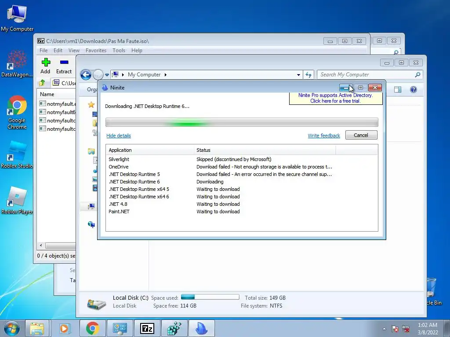Open My Computer desktop icon
Image resolution: width=450 pixels, height=337 pixels.
tap(17, 18)
